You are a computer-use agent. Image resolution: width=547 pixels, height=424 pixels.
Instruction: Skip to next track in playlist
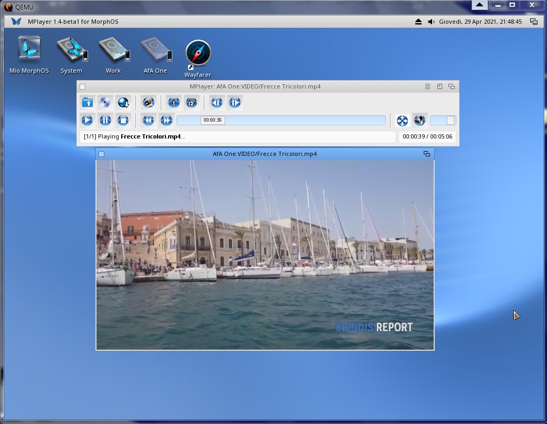point(235,103)
